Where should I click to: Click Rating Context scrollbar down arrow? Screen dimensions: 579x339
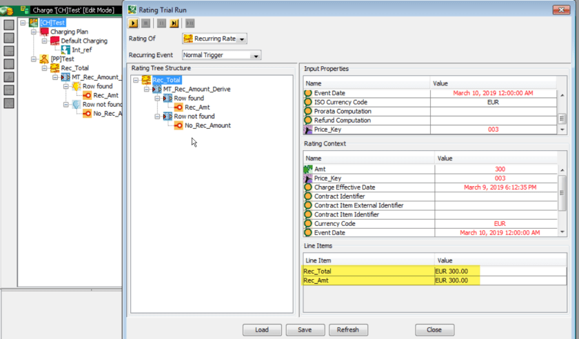coord(562,232)
